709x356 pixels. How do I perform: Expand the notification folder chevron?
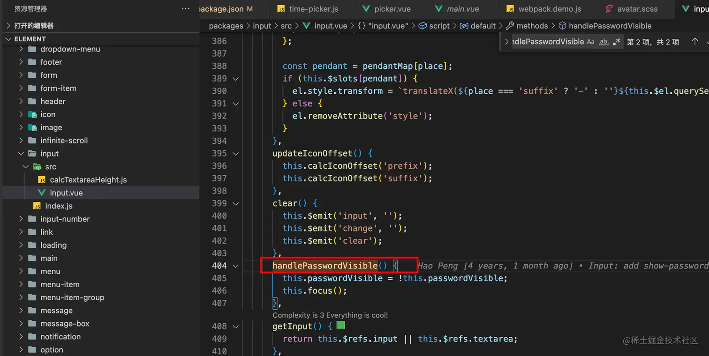pyautogui.click(x=21, y=337)
